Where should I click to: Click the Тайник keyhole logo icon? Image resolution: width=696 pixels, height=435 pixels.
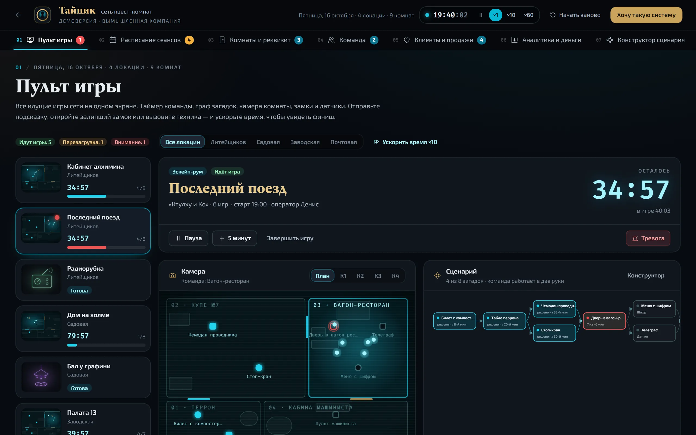(43, 15)
